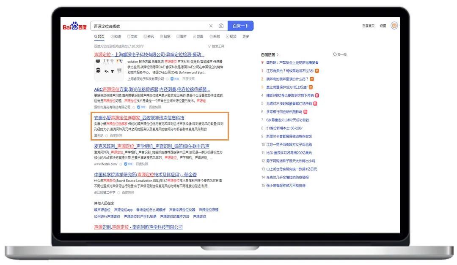Expand 百度热搜 via its arrow
This screenshot has width=457, height=265.
[x=278, y=54]
